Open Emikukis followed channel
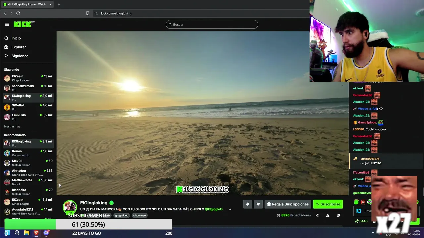The width and height of the screenshot is (424, 238). [28, 117]
